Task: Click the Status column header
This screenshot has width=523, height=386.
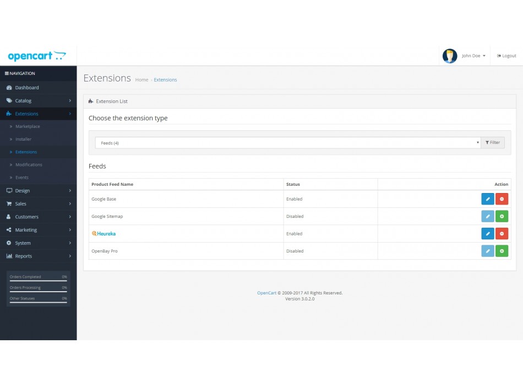Action: [293, 184]
